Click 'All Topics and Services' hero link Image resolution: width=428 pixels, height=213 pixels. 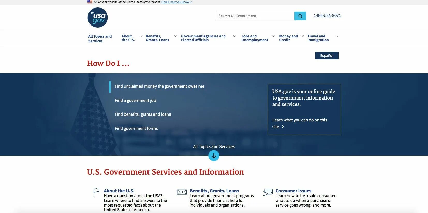coord(214,146)
